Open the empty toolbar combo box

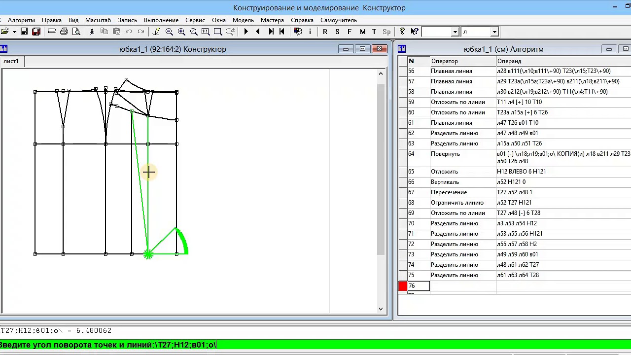(455, 32)
